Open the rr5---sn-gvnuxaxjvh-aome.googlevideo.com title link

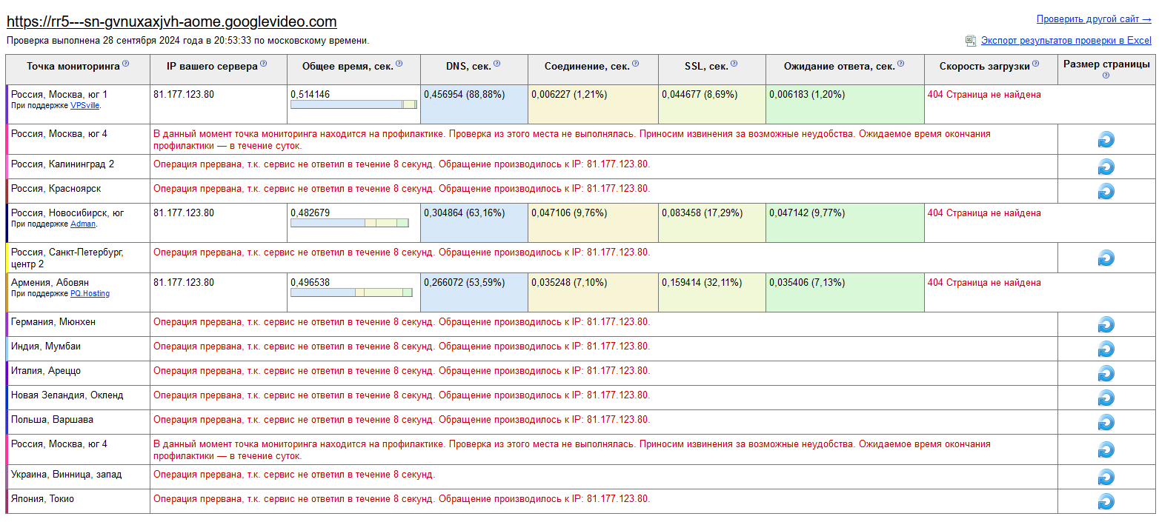[x=172, y=22]
